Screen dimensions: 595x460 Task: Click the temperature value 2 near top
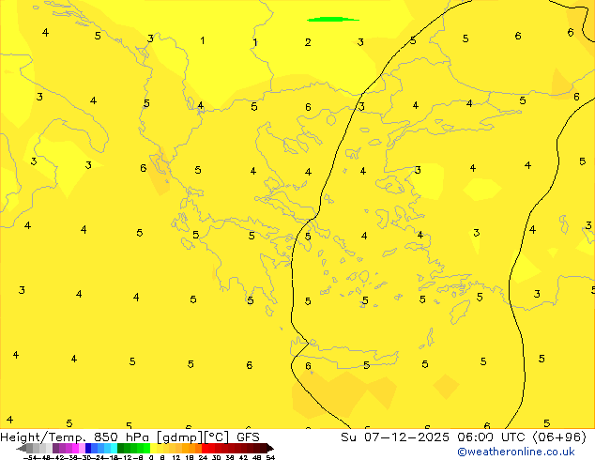308,42
